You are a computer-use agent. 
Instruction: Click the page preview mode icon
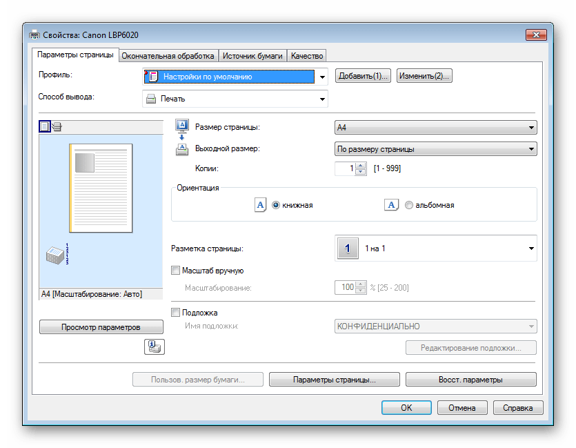(x=45, y=126)
